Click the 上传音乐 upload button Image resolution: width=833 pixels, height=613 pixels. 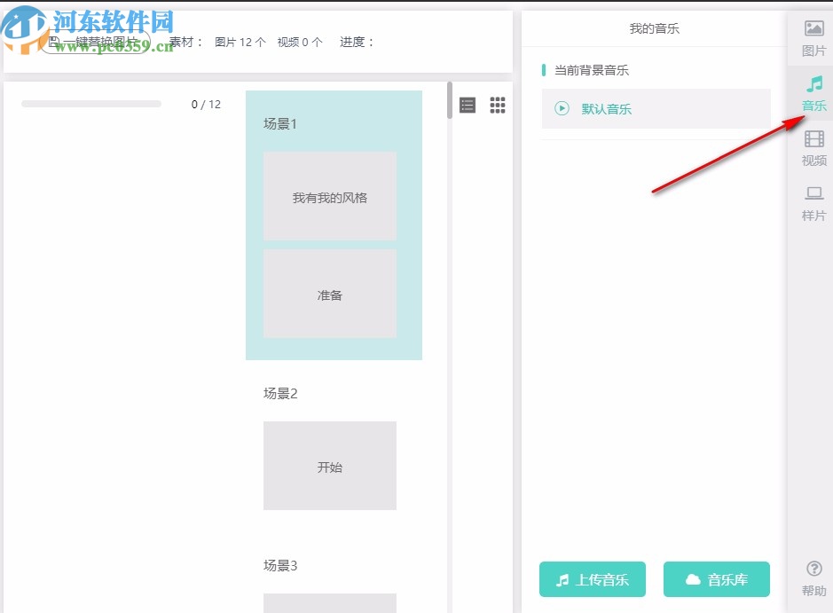(593, 579)
